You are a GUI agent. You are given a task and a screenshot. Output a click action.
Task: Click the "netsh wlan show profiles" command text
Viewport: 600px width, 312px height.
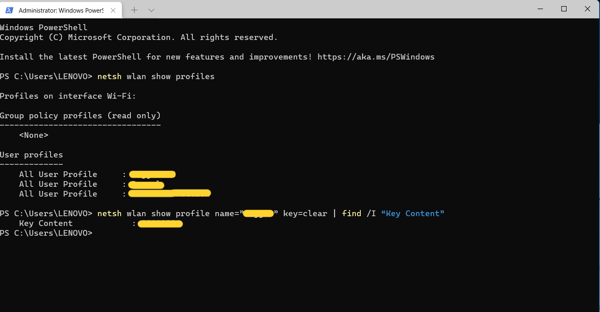(156, 76)
